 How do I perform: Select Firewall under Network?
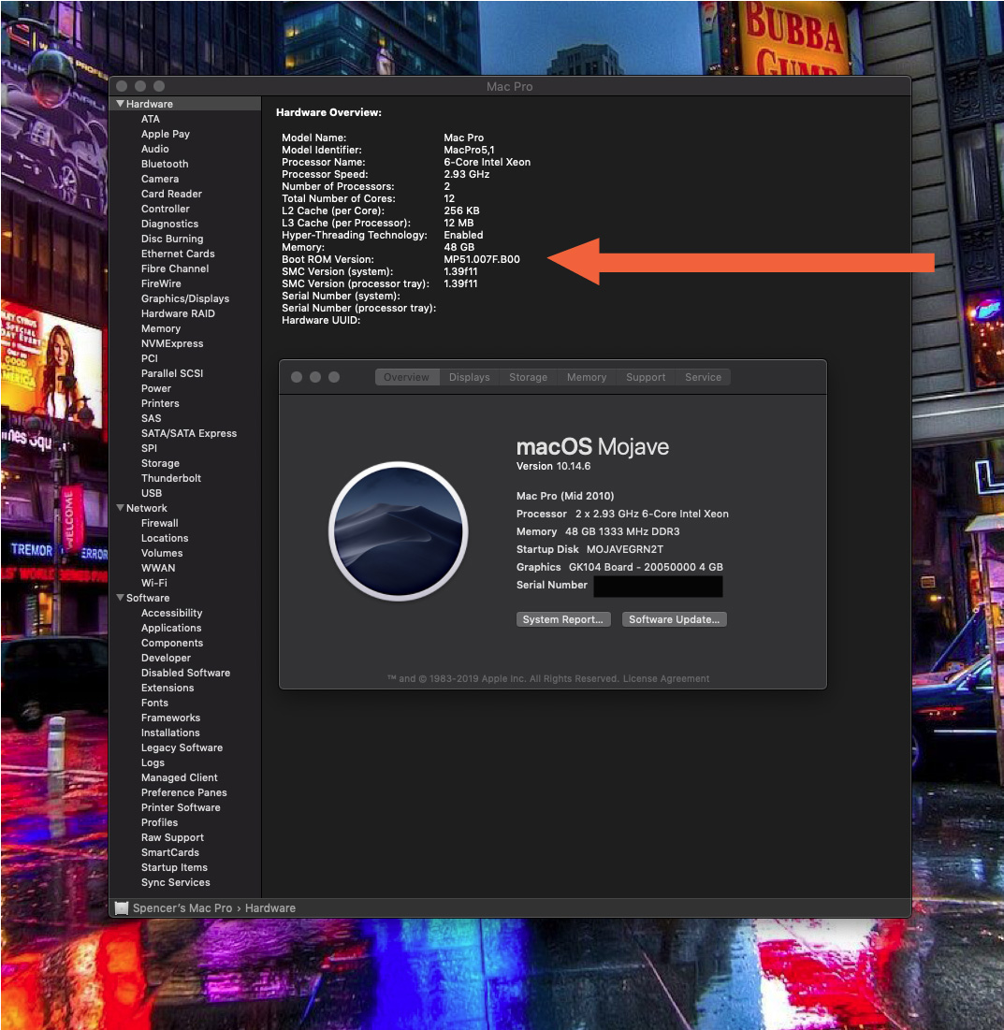160,524
